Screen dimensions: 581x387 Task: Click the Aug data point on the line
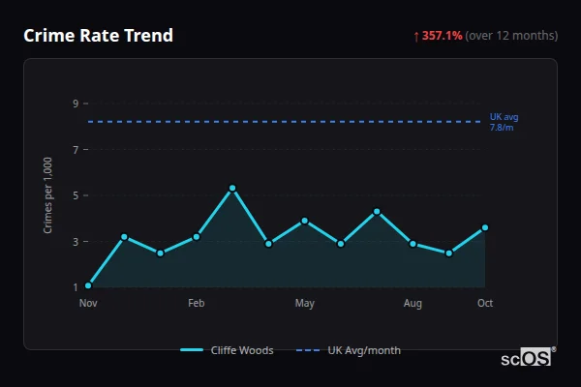pyautogui.click(x=413, y=244)
